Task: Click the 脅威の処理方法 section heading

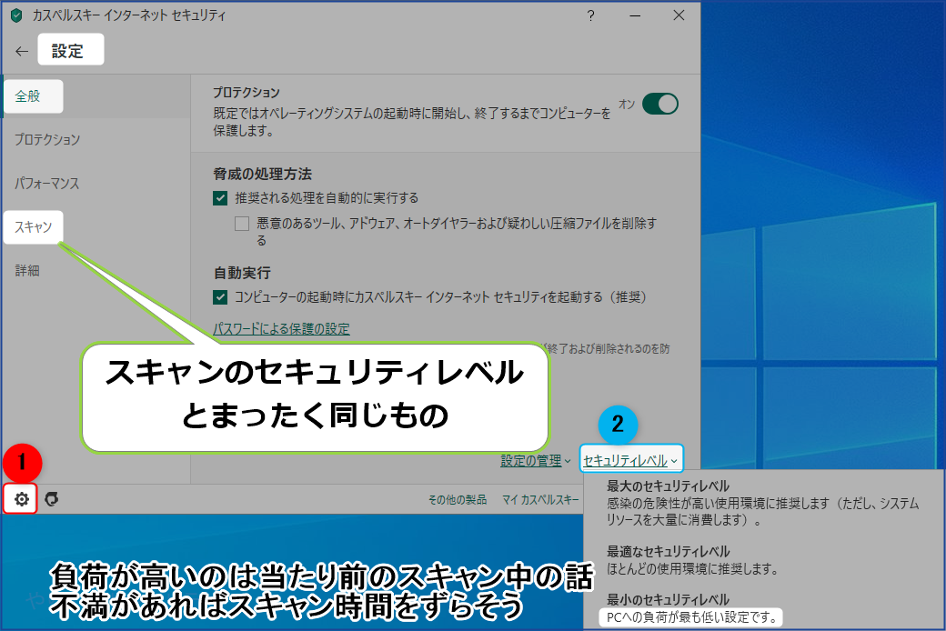Action: pyautogui.click(x=263, y=175)
